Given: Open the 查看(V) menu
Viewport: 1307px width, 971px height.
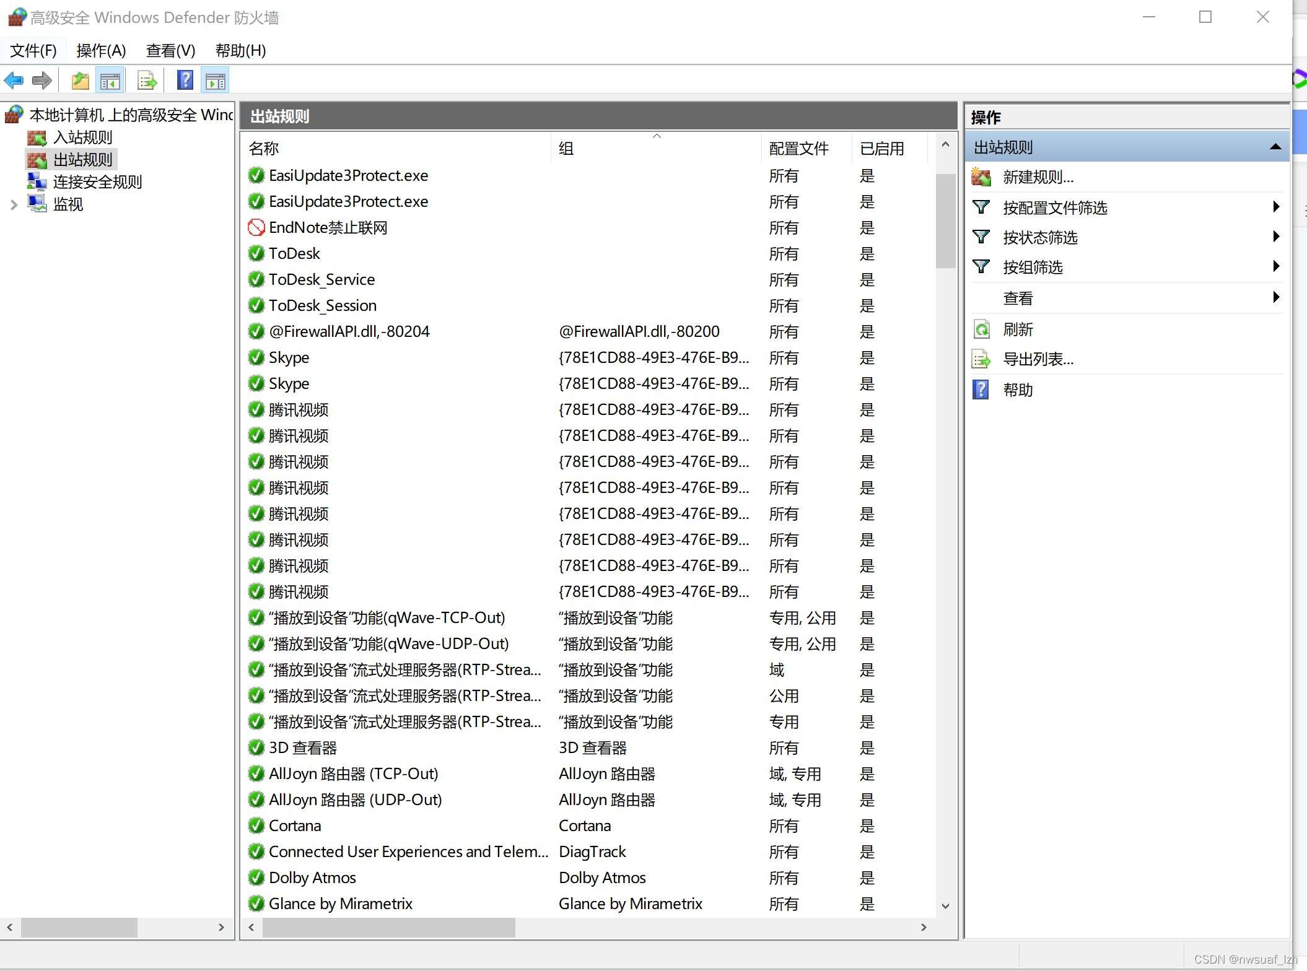Looking at the screenshot, I should coord(170,50).
